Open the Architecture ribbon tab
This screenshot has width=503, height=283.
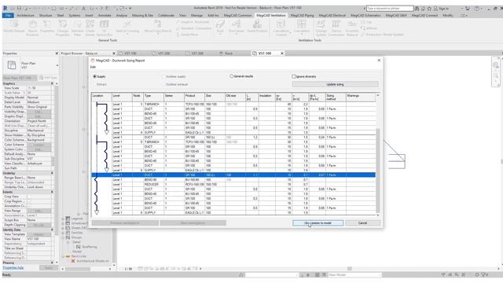pyautogui.click(x=25, y=15)
